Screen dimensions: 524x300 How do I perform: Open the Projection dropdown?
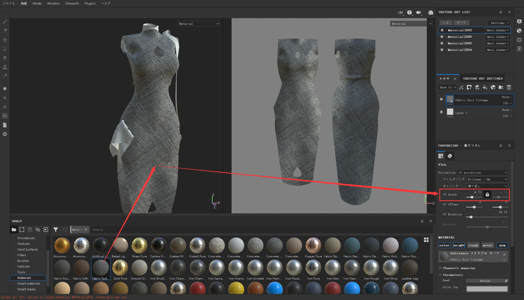click(482, 173)
